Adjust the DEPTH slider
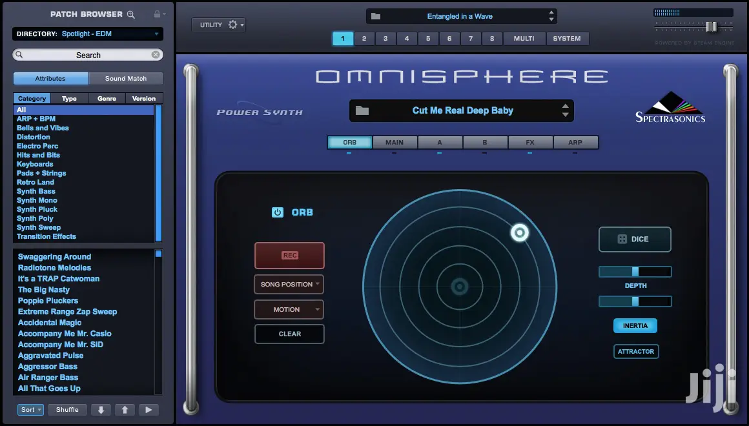Viewport: 749px width, 426px height. (635, 272)
